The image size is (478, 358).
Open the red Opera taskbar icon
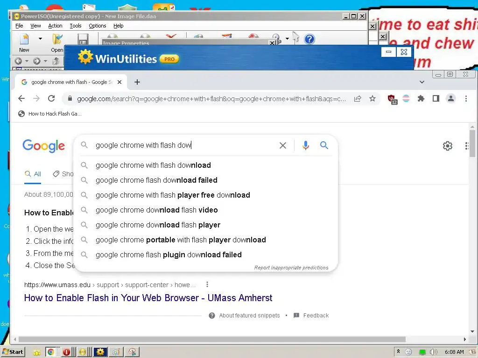click(66, 352)
